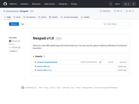
Task: Click the fork icon on Fork button
Action: coord(115,11)
